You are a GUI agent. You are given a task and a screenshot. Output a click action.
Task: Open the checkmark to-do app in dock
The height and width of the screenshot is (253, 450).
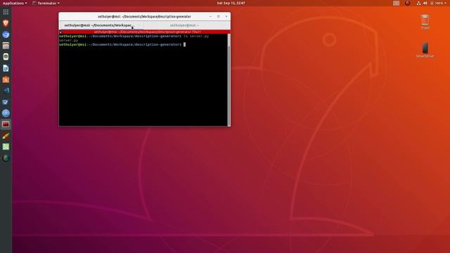click(6, 102)
